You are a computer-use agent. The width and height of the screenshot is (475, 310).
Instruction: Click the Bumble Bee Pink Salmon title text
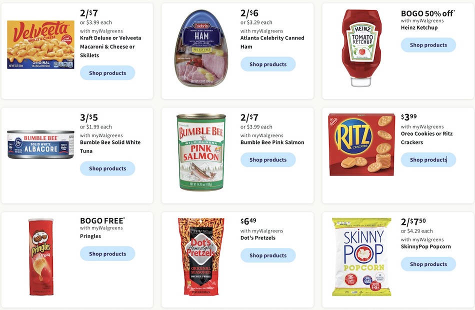pos(272,142)
